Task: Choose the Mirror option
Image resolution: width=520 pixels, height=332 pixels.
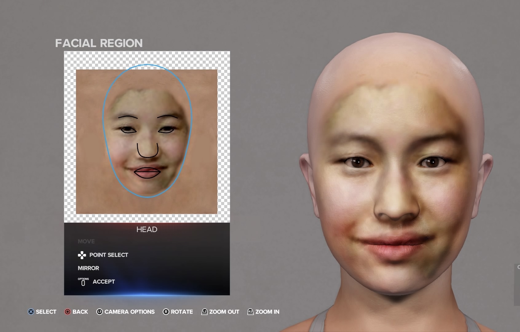Action: 89,268
